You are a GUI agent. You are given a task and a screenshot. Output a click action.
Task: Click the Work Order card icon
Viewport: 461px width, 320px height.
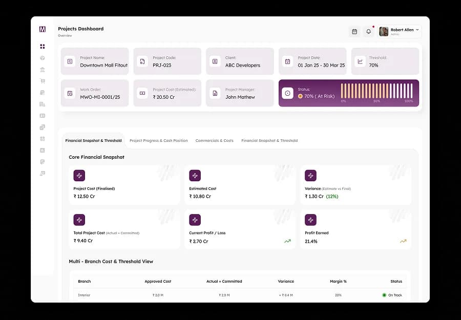(70, 93)
